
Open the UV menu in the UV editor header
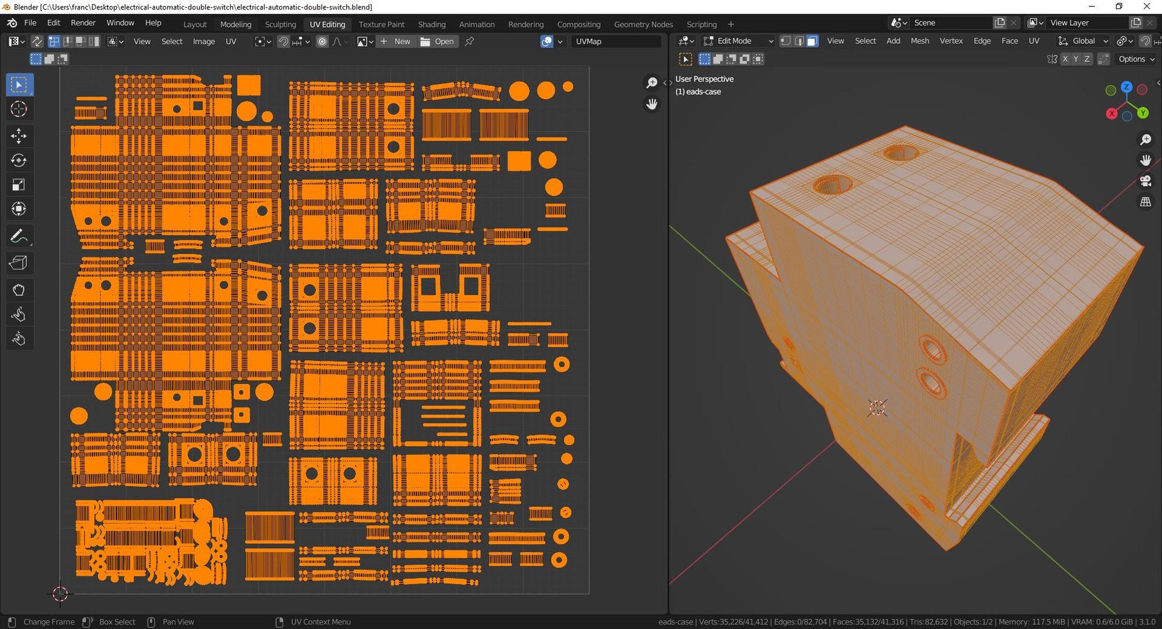pyautogui.click(x=231, y=41)
